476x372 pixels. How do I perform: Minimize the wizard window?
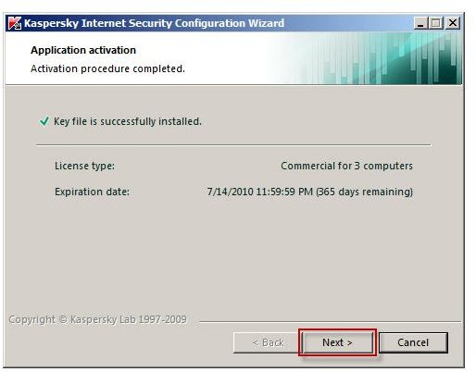pos(420,23)
